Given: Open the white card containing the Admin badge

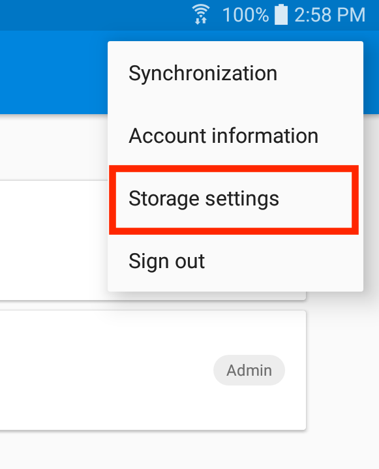Looking at the screenshot, I should [153, 370].
